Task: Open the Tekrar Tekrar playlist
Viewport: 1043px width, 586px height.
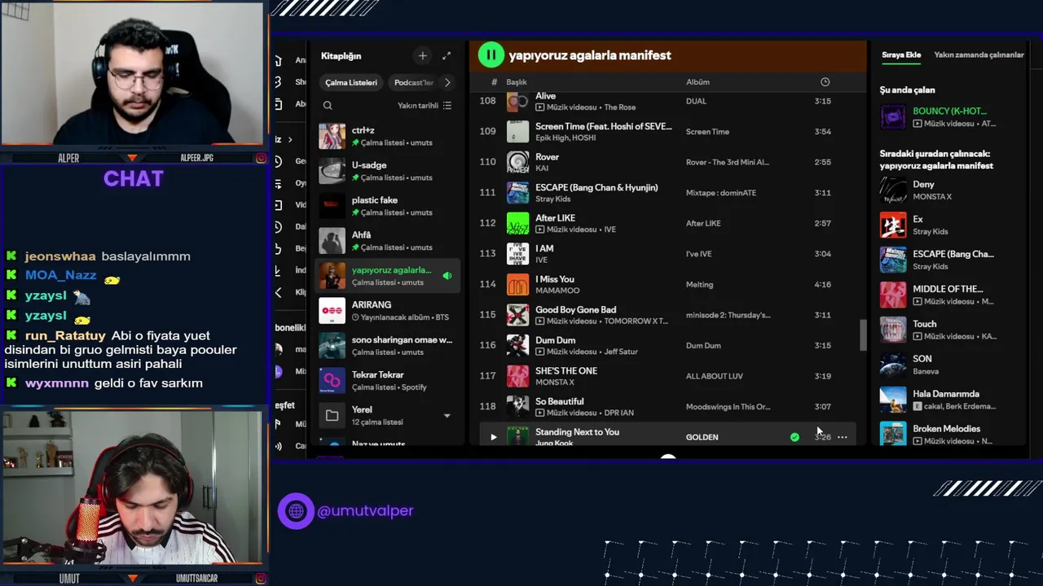Action: point(388,381)
